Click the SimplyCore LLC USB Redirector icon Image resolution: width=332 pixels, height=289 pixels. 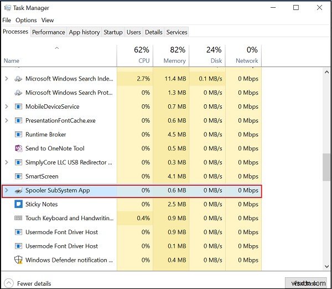click(x=18, y=163)
